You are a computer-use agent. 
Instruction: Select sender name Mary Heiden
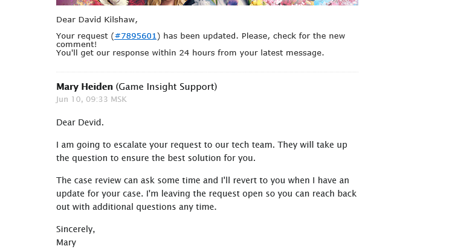coord(85,87)
